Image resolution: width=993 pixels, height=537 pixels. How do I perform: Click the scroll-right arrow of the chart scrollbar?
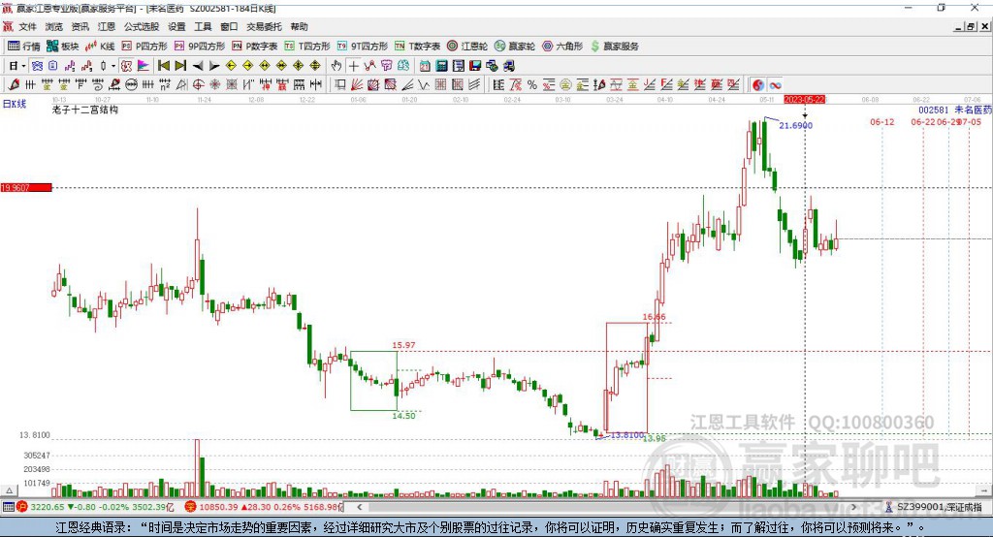(853, 507)
